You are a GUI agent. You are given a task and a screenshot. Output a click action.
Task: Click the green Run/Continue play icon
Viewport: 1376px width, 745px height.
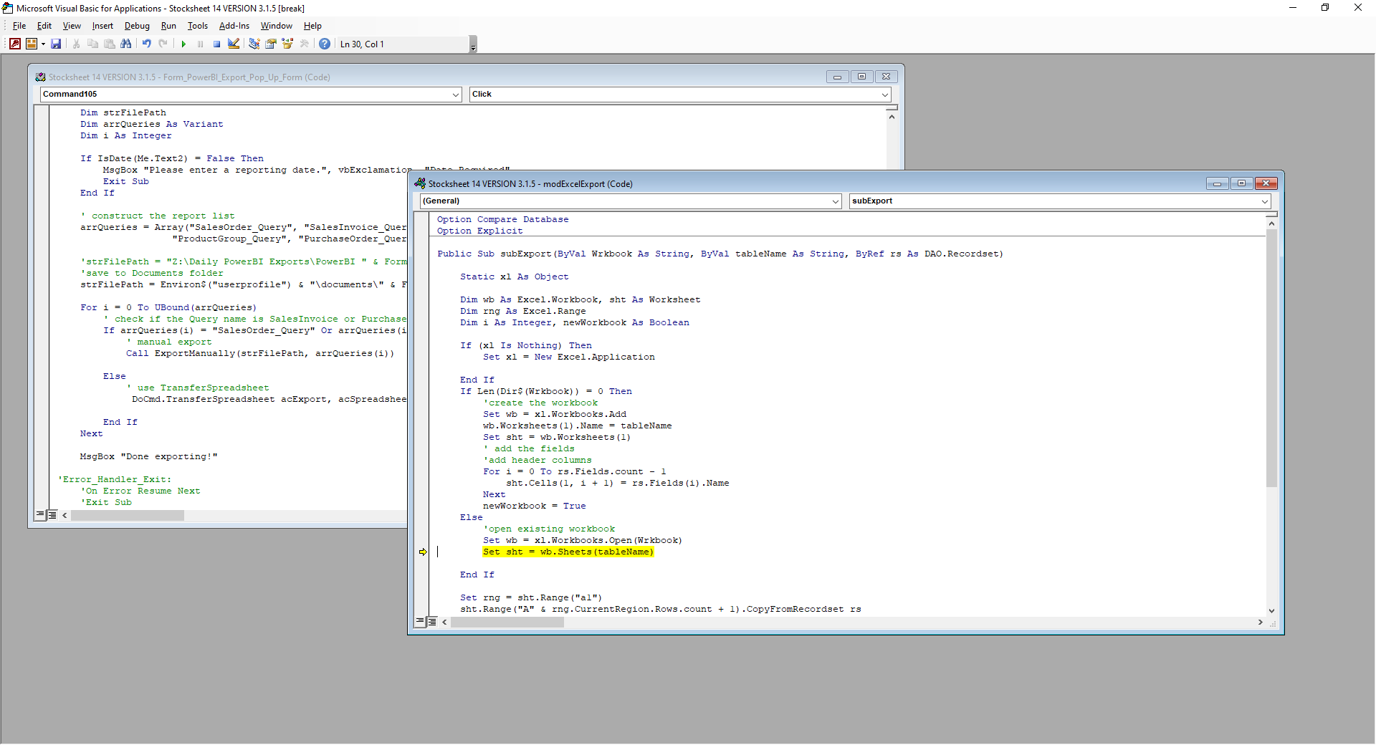click(183, 44)
